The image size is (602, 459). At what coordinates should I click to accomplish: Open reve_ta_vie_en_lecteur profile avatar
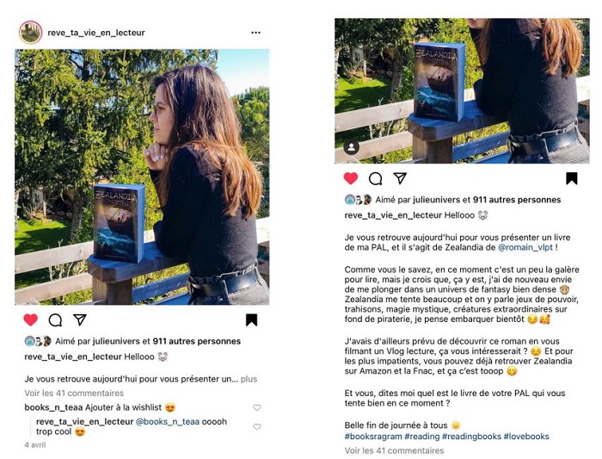click(x=31, y=32)
